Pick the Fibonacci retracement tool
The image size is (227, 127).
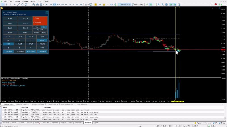point(26,5)
